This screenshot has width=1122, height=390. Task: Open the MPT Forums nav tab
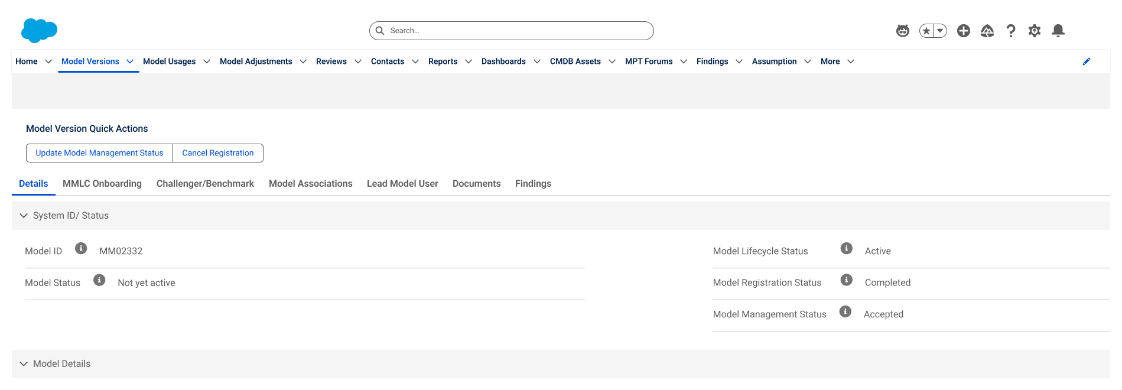pos(649,61)
